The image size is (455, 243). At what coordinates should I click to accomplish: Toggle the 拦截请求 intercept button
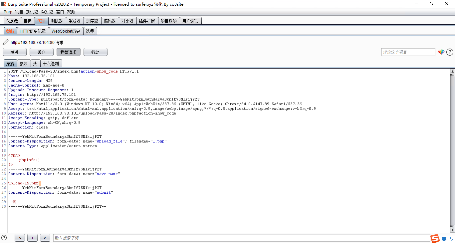point(68,52)
